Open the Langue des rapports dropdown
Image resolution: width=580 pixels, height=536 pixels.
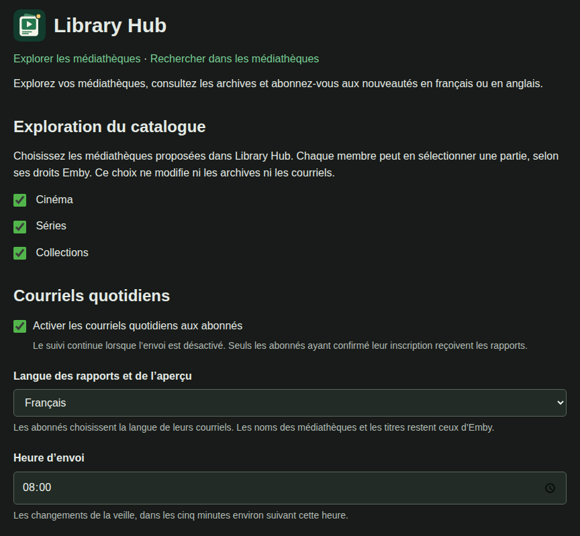(x=289, y=403)
